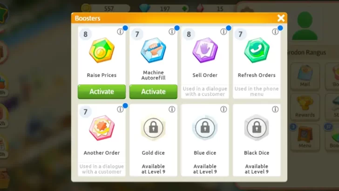Close the Boosters dialog

(281, 18)
